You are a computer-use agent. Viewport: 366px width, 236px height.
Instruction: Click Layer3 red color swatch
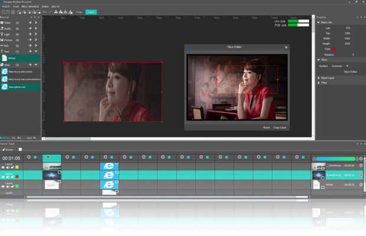[17, 177]
